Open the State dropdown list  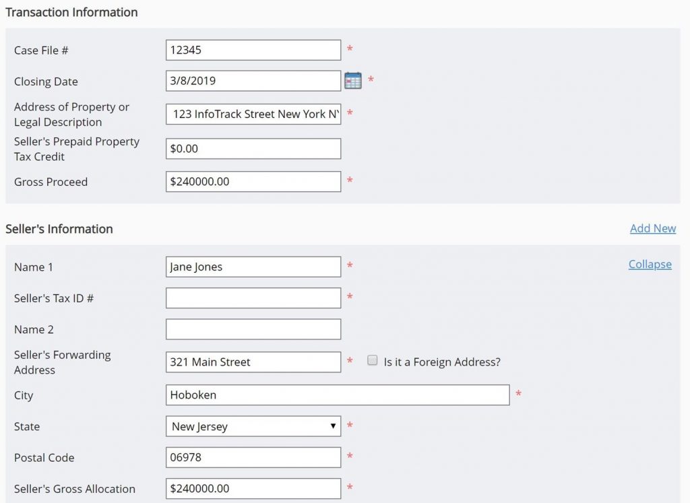coord(333,426)
